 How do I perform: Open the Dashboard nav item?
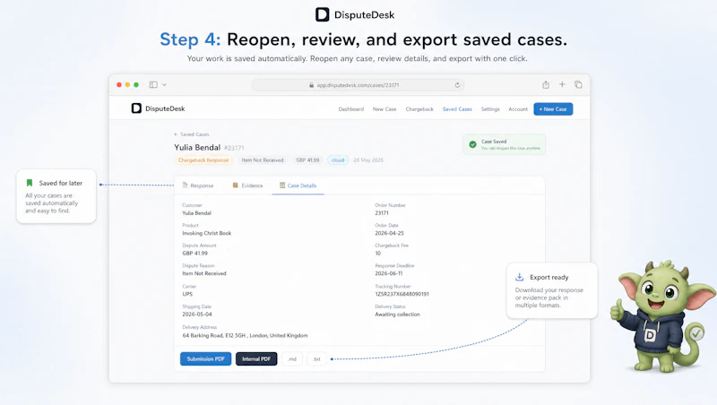click(351, 109)
